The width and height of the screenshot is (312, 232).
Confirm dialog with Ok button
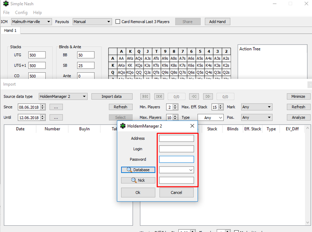pos(138,193)
